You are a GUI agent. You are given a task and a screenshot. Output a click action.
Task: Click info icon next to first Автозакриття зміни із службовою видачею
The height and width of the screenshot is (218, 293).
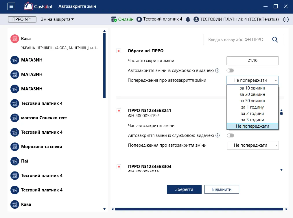[x=217, y=70]
